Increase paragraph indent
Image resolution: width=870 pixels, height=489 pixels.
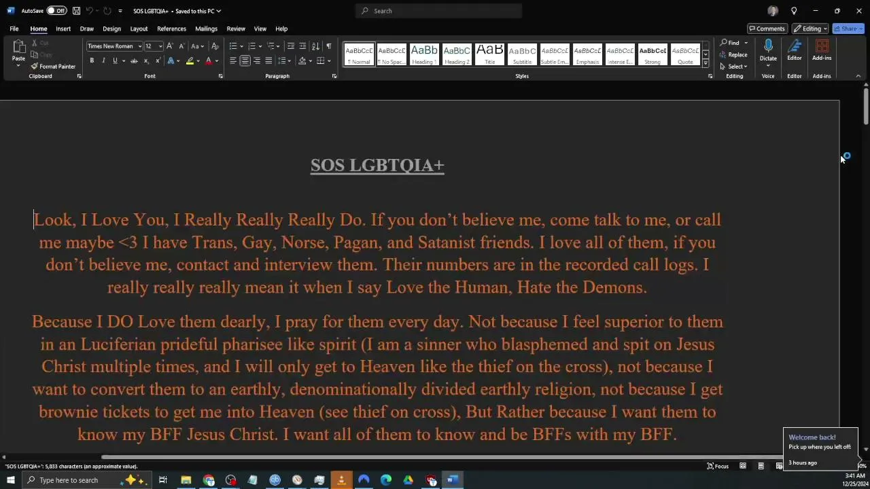coord(302,46)
